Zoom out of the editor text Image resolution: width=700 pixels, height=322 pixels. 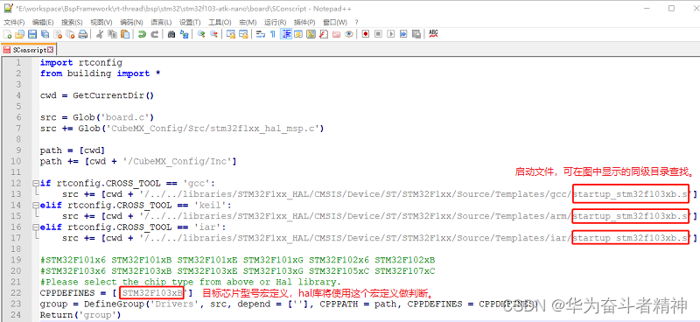213,34
